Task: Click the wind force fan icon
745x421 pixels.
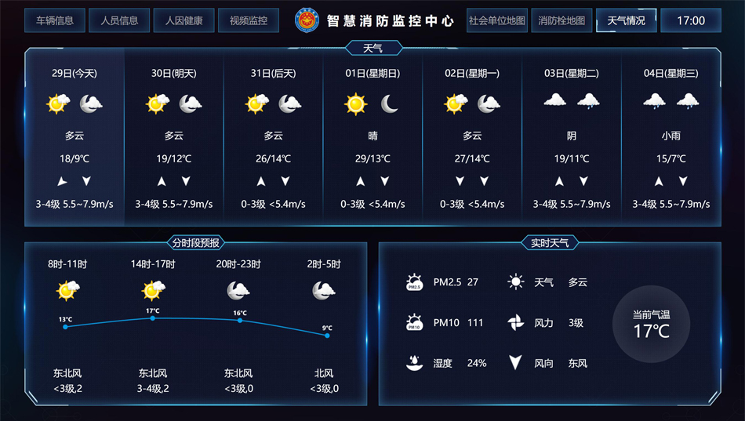Action: pyautogui.click(x=515, y=323)
